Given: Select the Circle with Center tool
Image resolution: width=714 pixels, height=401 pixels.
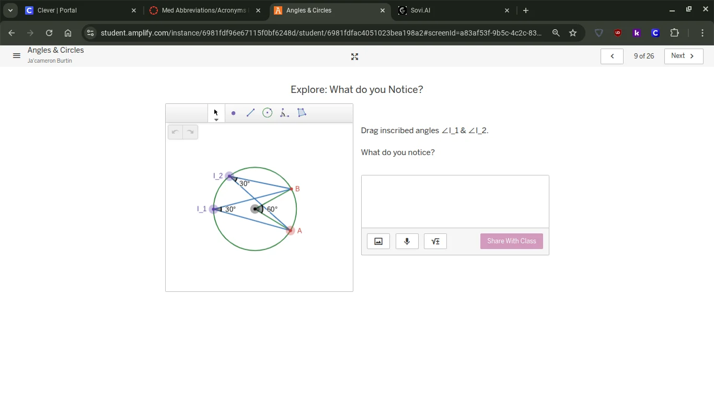Looking at the screenshot, I should click(267, 113).
